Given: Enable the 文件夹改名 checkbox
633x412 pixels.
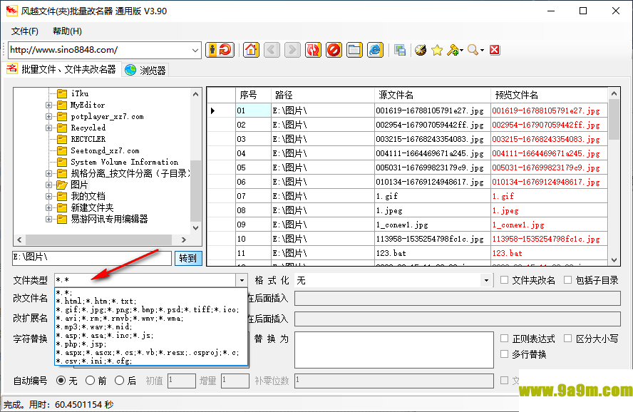Looking at the screenshot, I should tap(504, 280).
